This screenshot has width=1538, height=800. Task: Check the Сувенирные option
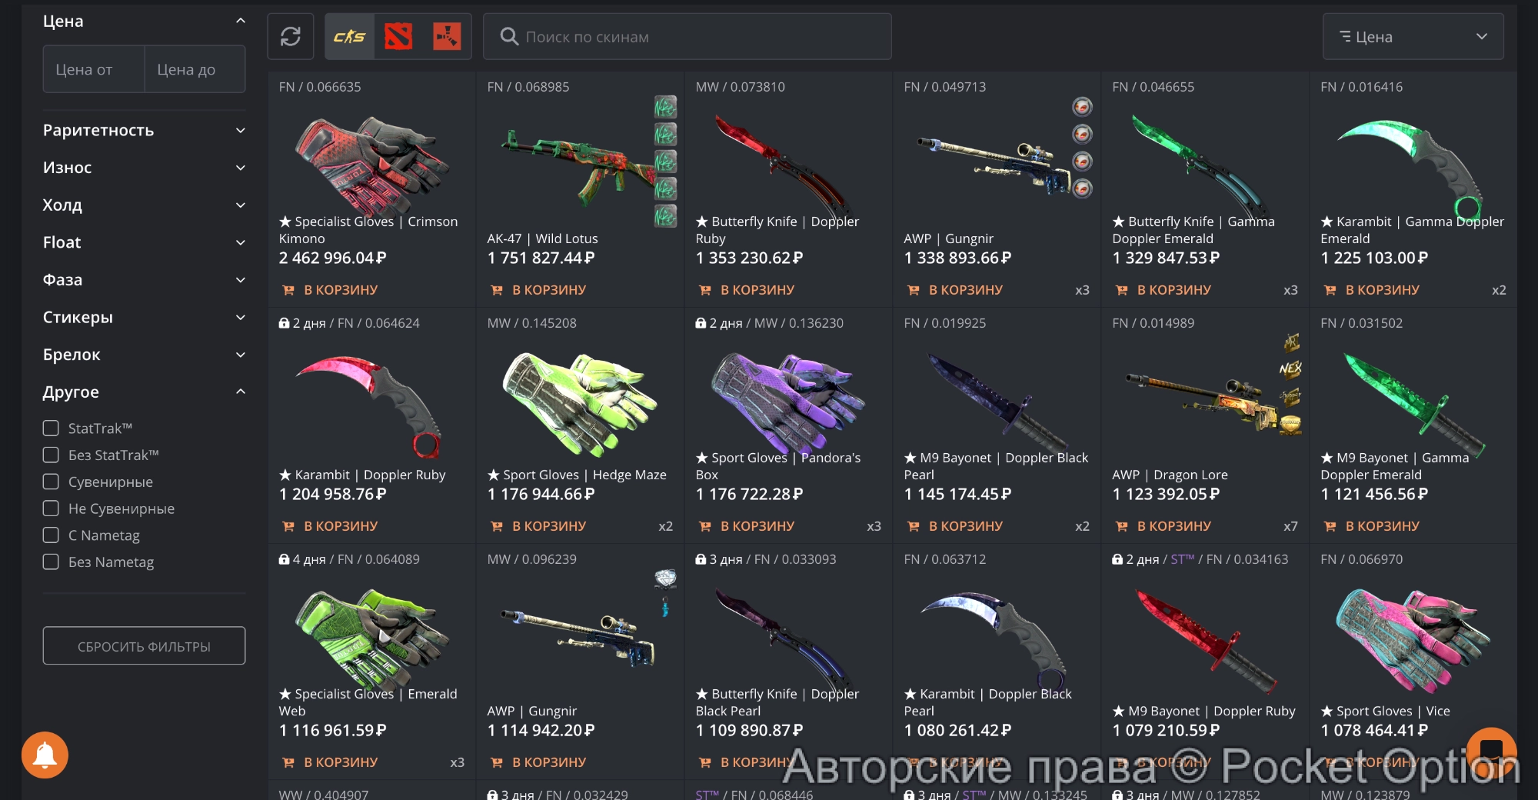pos(51,482)
